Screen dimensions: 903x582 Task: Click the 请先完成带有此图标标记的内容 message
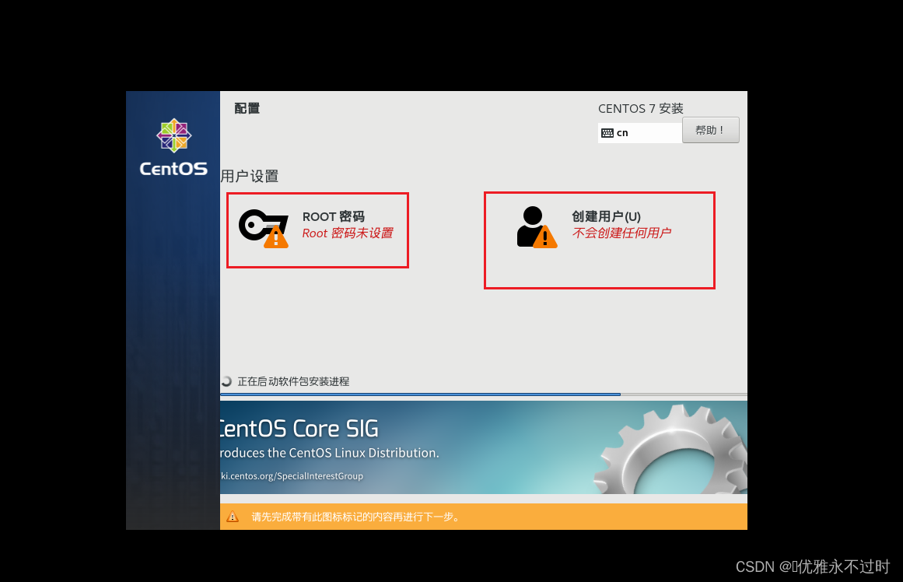click(356, 517)
